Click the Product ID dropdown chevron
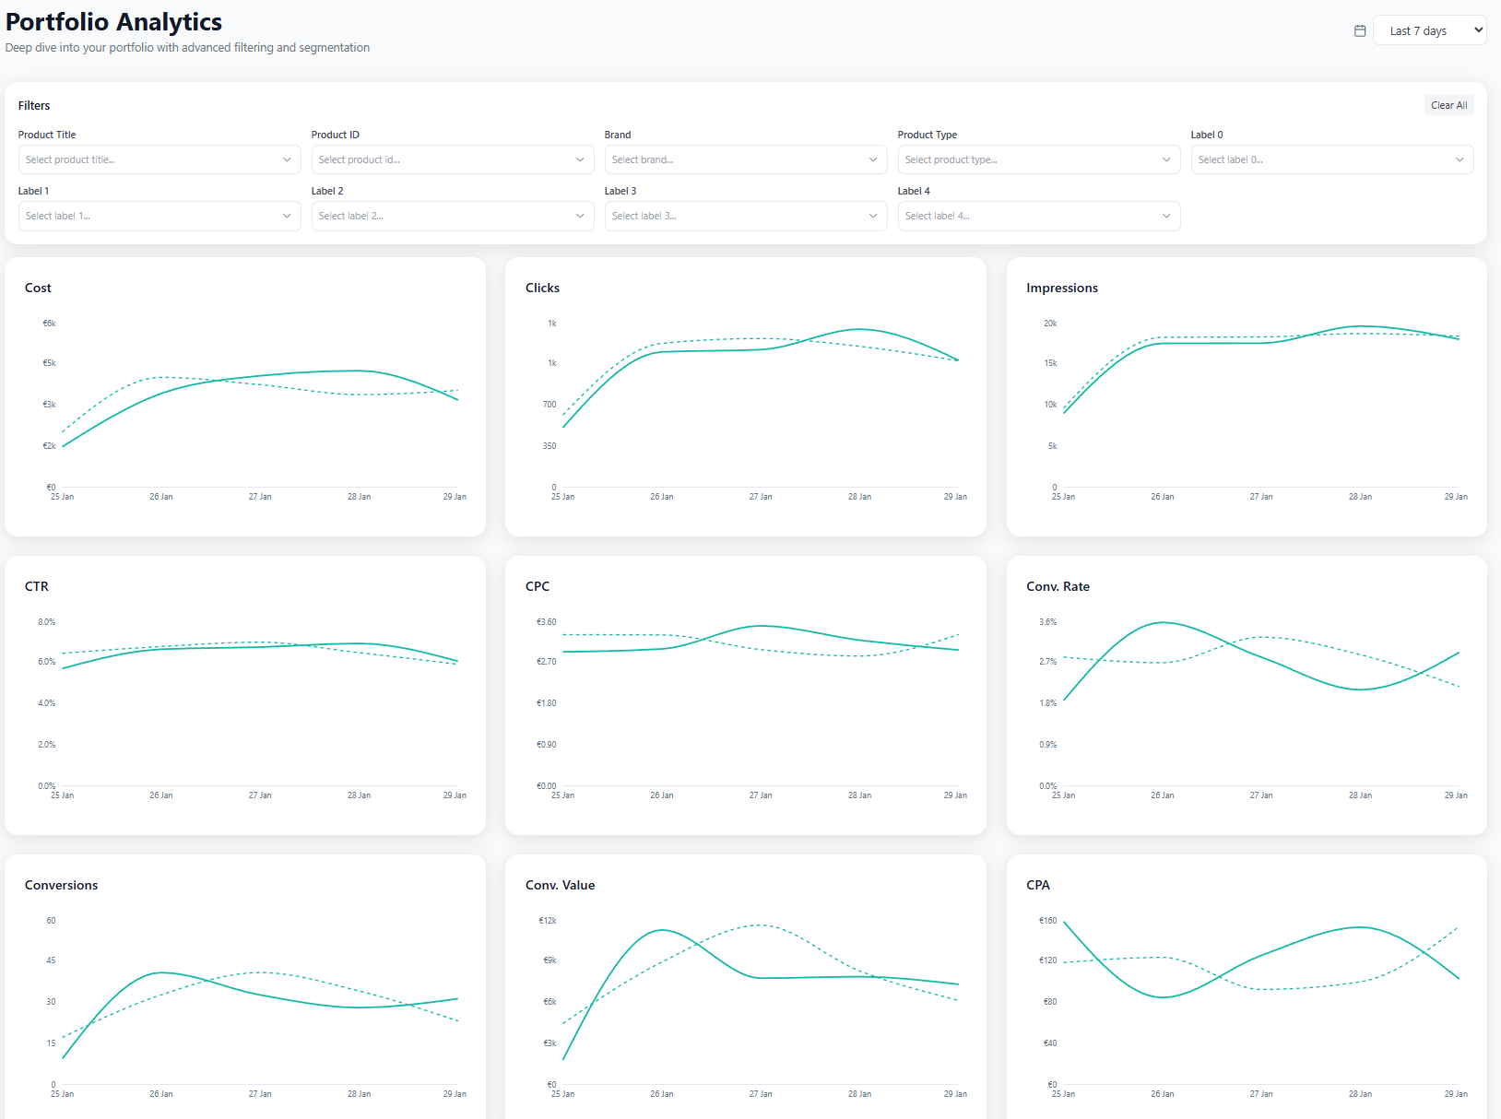The height and width of the screenshot is (1119, 1501). pos(580,159)
